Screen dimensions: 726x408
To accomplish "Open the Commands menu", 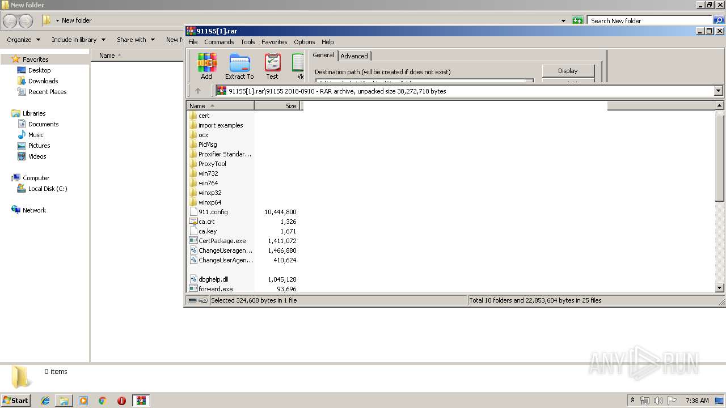I will point(219,42).
